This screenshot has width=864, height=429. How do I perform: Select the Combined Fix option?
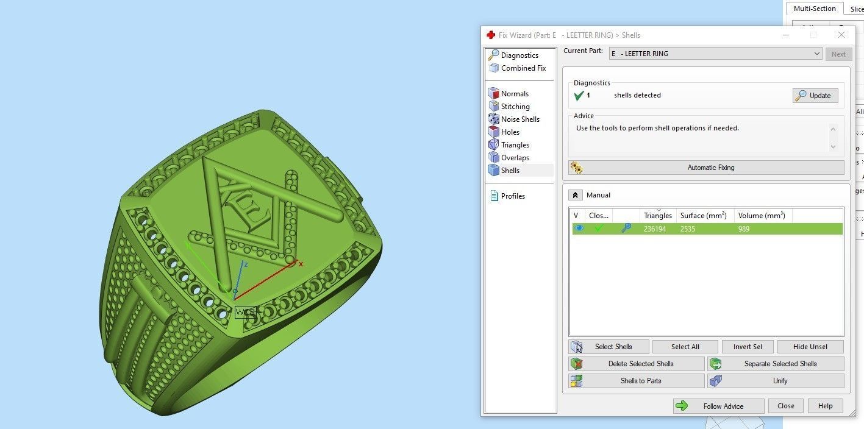click(518, 68)
